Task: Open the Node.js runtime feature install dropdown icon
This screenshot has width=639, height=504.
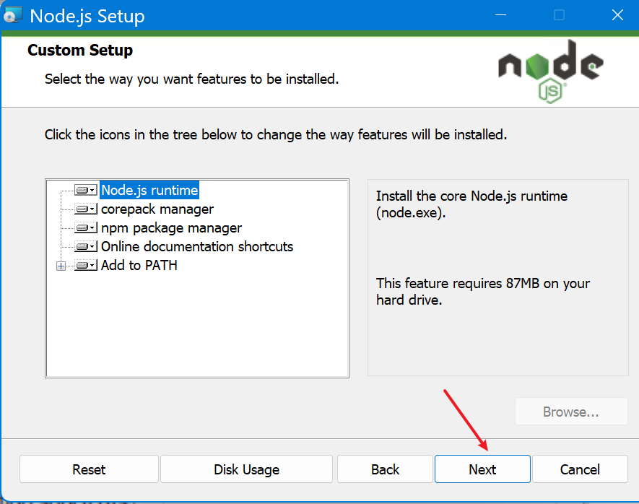Action: click(86, 191)
